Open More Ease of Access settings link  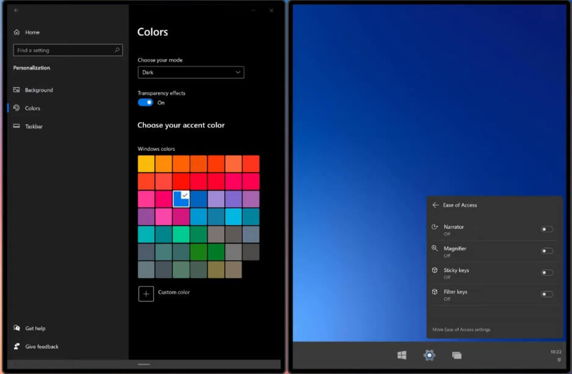point(461,329)
